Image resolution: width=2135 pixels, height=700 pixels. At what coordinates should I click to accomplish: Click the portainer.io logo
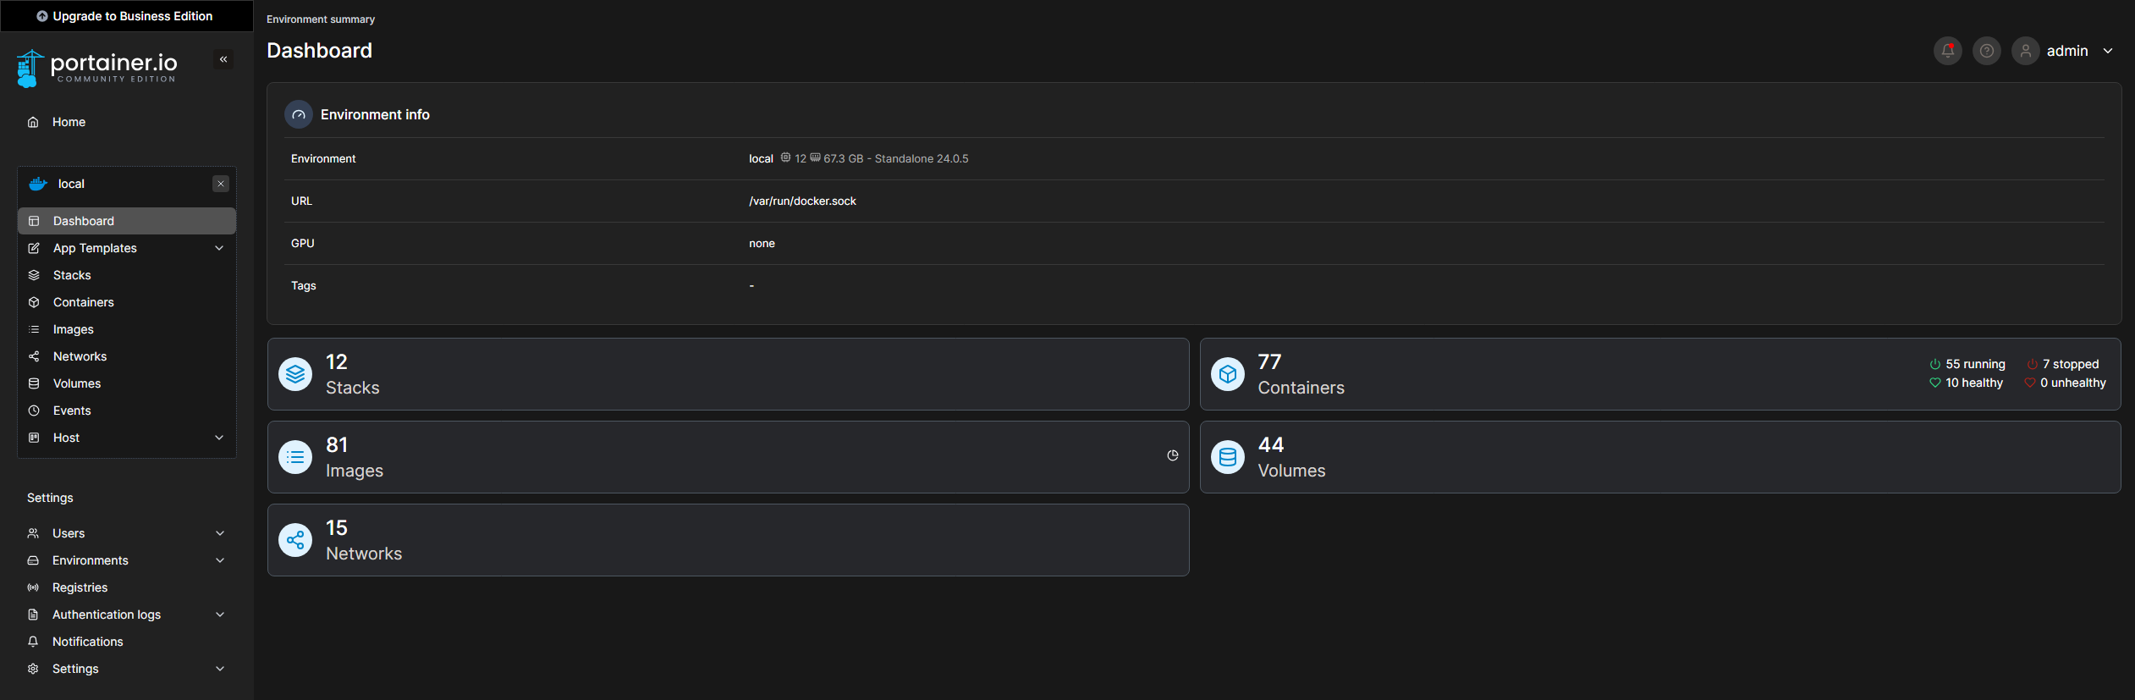coord(97,68)
